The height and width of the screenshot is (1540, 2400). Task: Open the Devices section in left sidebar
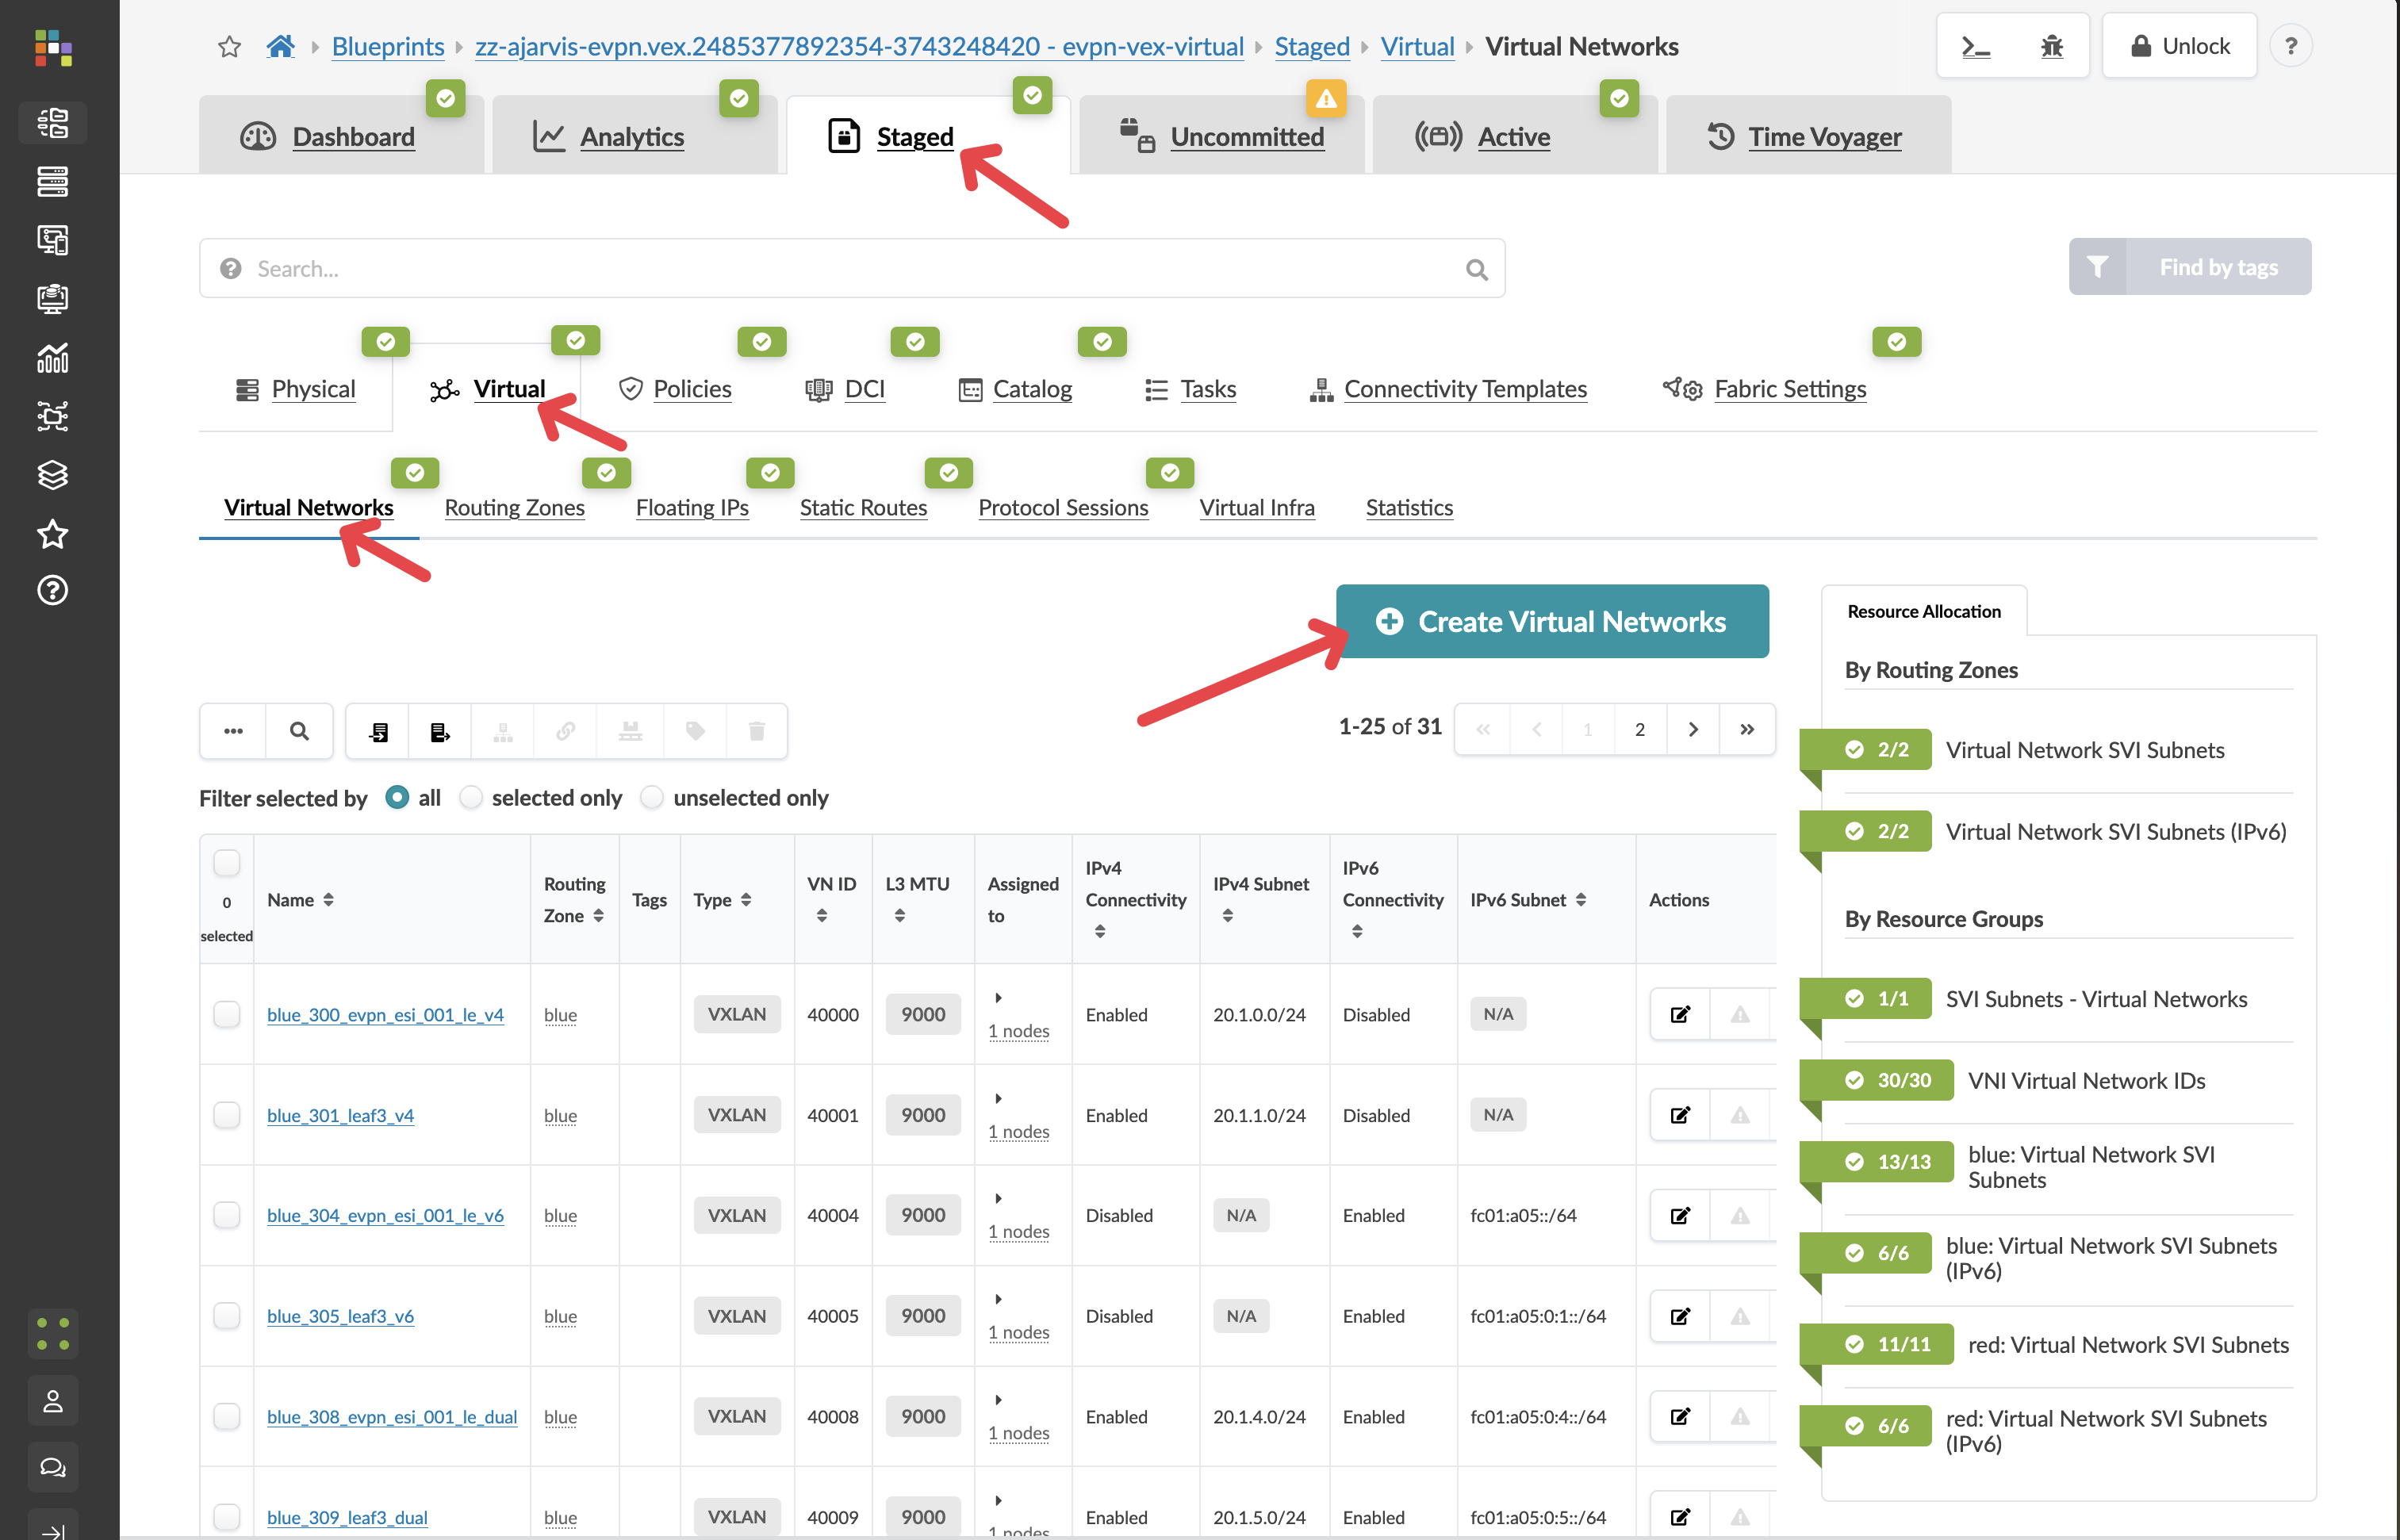(52, 181)
